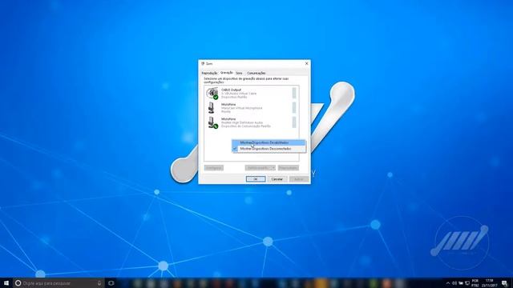The width and height of the screenshot is (513, 288).
Task: Click the Realtek High Definition microphone icon
Action: (x=212, y=122)
